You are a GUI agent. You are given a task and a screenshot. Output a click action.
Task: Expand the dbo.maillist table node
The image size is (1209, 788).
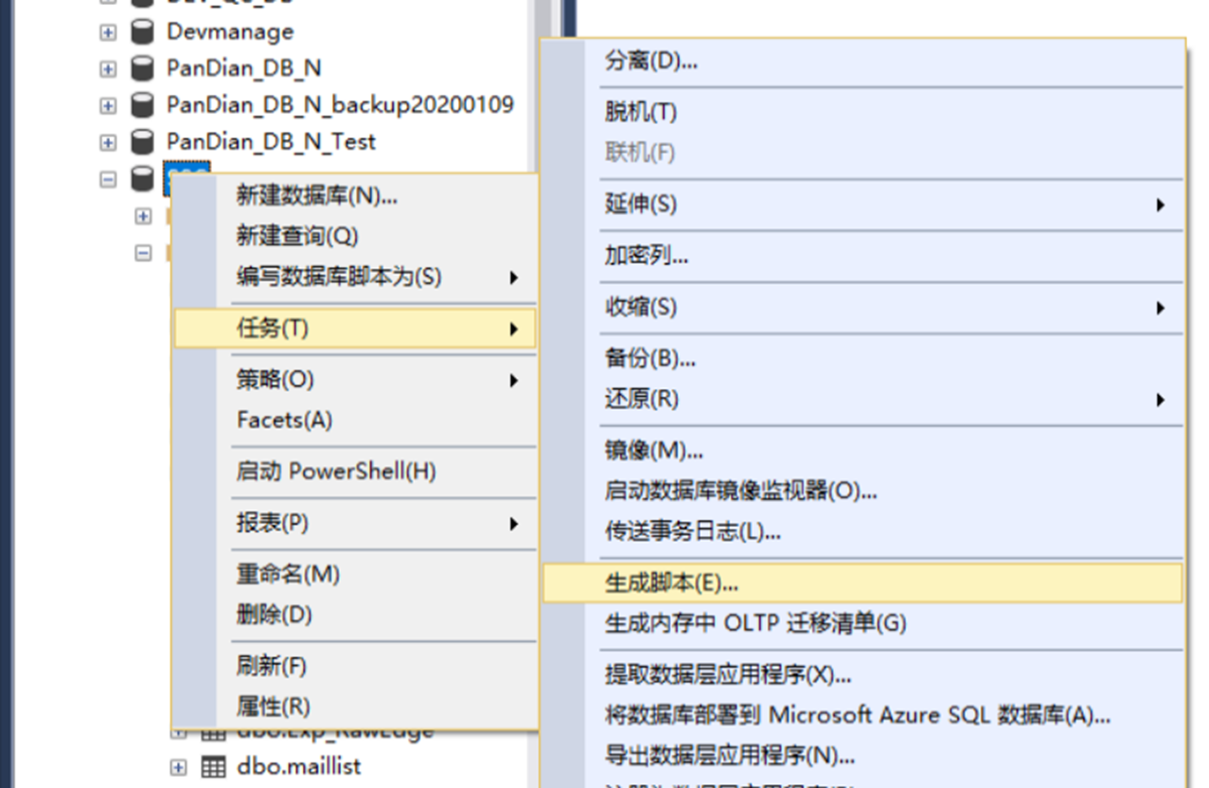tap(178, 766)
